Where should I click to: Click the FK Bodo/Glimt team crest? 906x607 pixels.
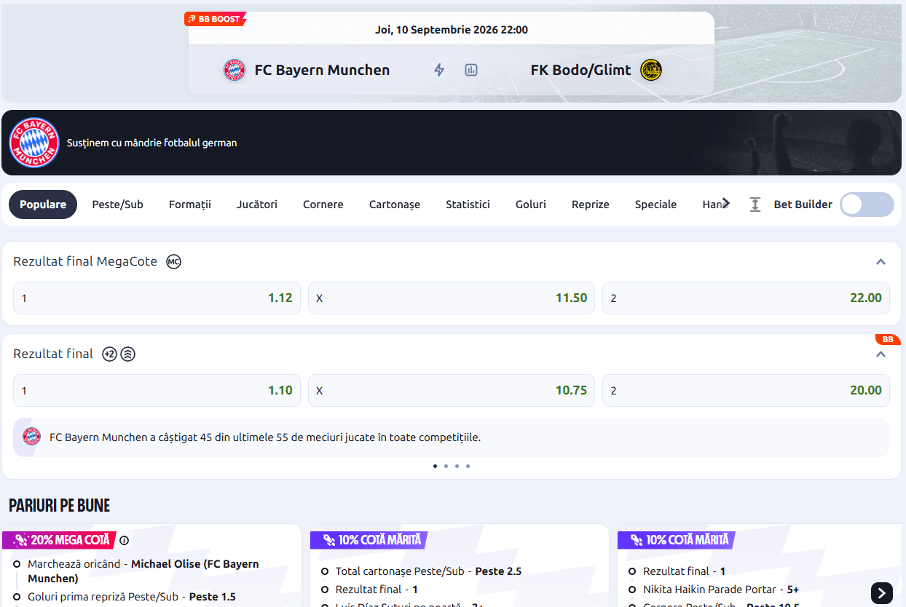651,70
